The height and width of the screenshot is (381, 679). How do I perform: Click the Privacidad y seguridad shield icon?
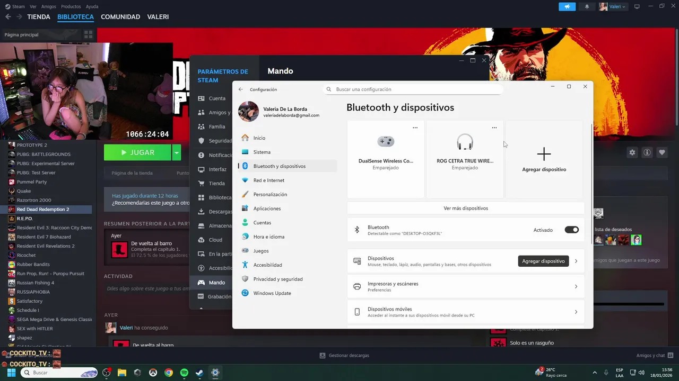tap(245, 279)
